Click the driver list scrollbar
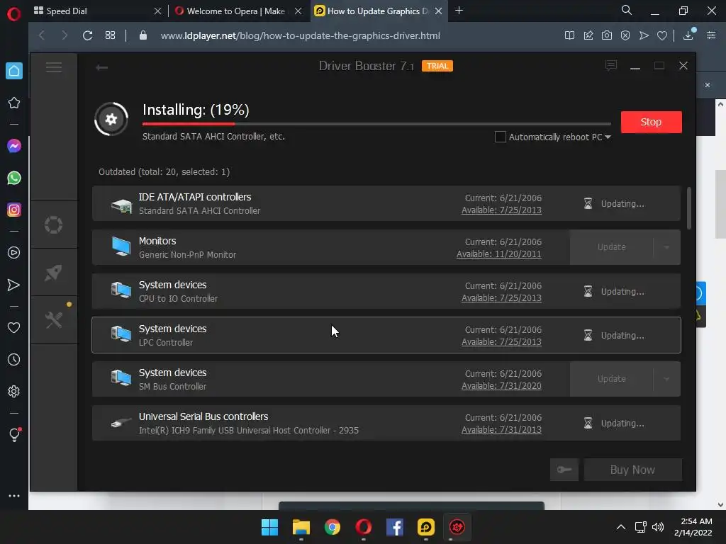This screenshot has width=726, height=544. click(x=689, y=208)
